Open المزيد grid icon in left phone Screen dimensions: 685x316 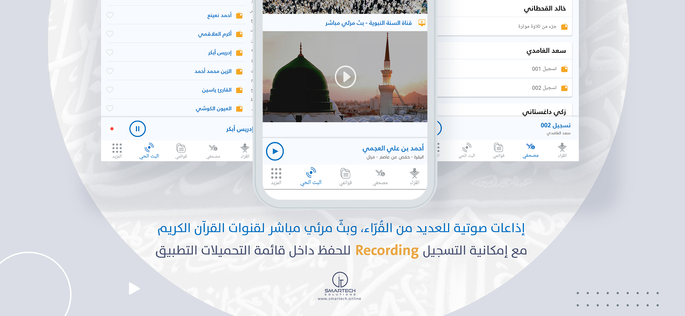coord(117,151)
